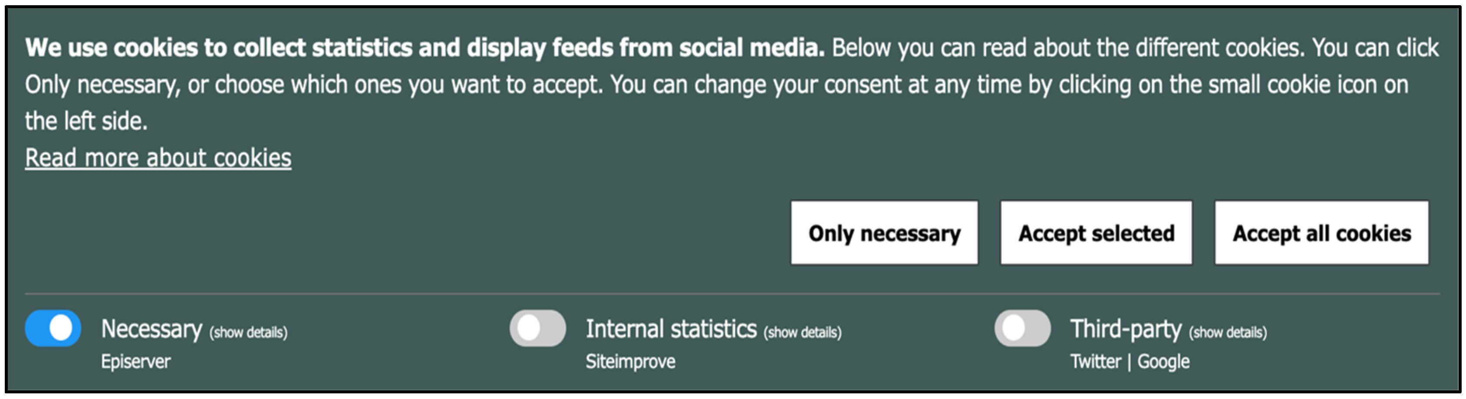Image resolution: width=1466 pixels, height=399 pixels.
Task: Enable the Internal statistics switch
Action: point(537,328)
